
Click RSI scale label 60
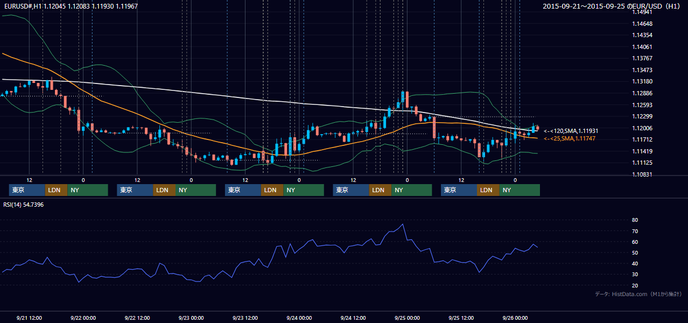point(635,242)
